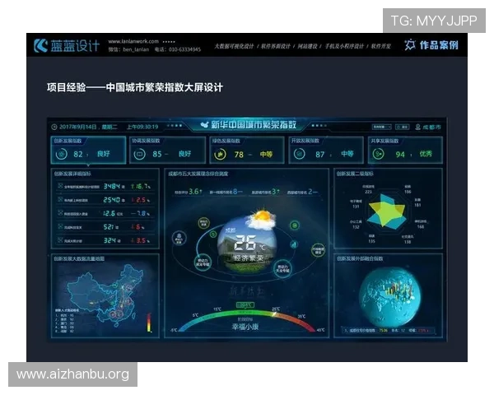Screen dimensions: 494x395
Task: Click the temperature gauge marker near 25℃
Action: (x=274, y=314)
